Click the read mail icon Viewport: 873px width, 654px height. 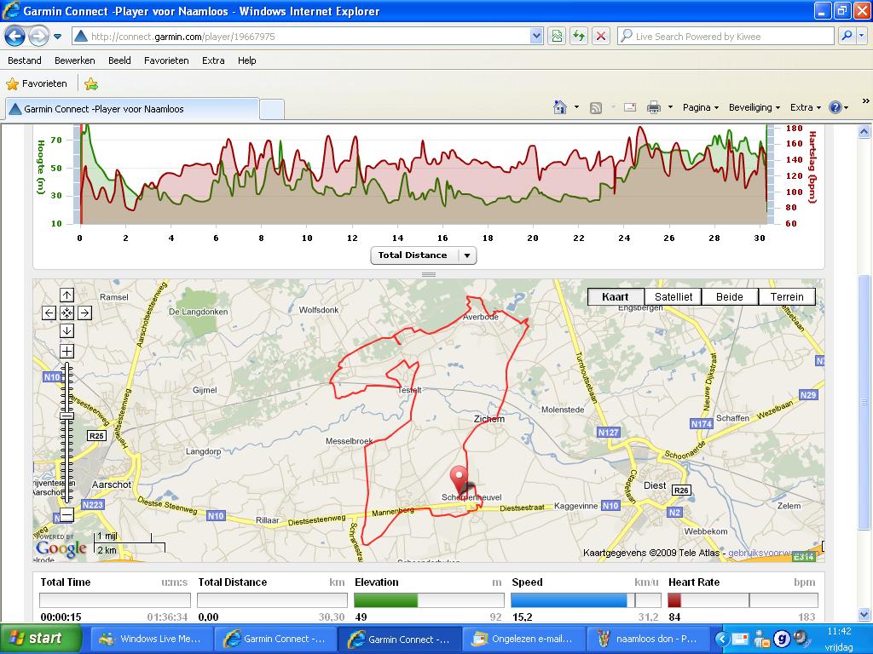click(x=630, y=107)
